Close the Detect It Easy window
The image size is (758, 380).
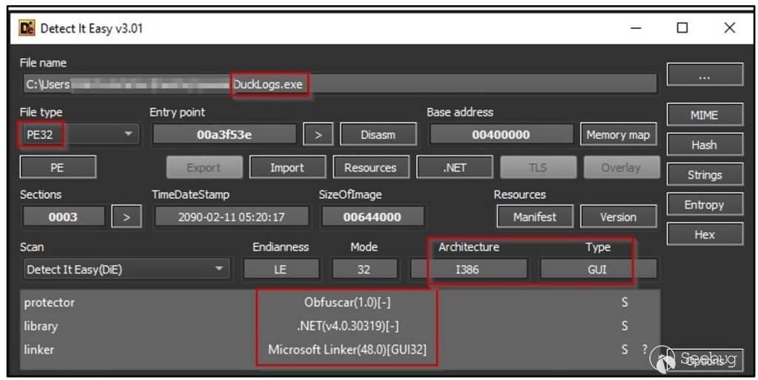(x=729, y=28)
